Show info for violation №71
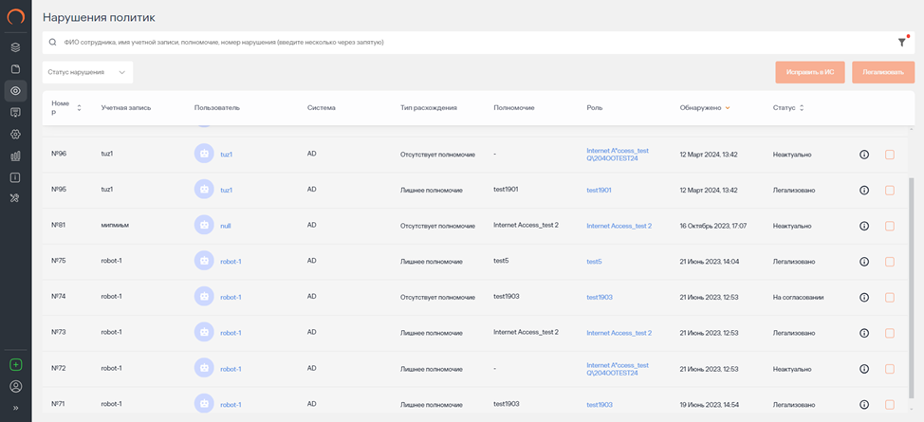 point(864,404)
